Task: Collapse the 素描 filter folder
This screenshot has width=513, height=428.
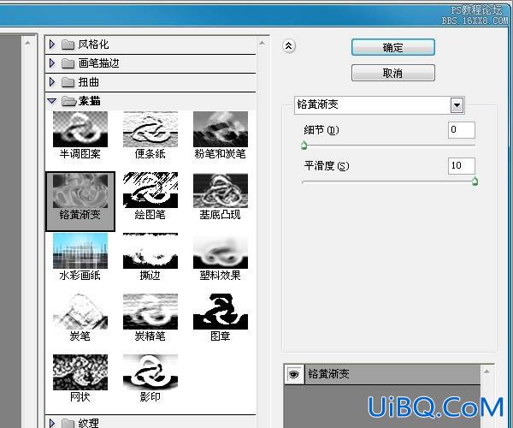Action: [x=51, y=101]
